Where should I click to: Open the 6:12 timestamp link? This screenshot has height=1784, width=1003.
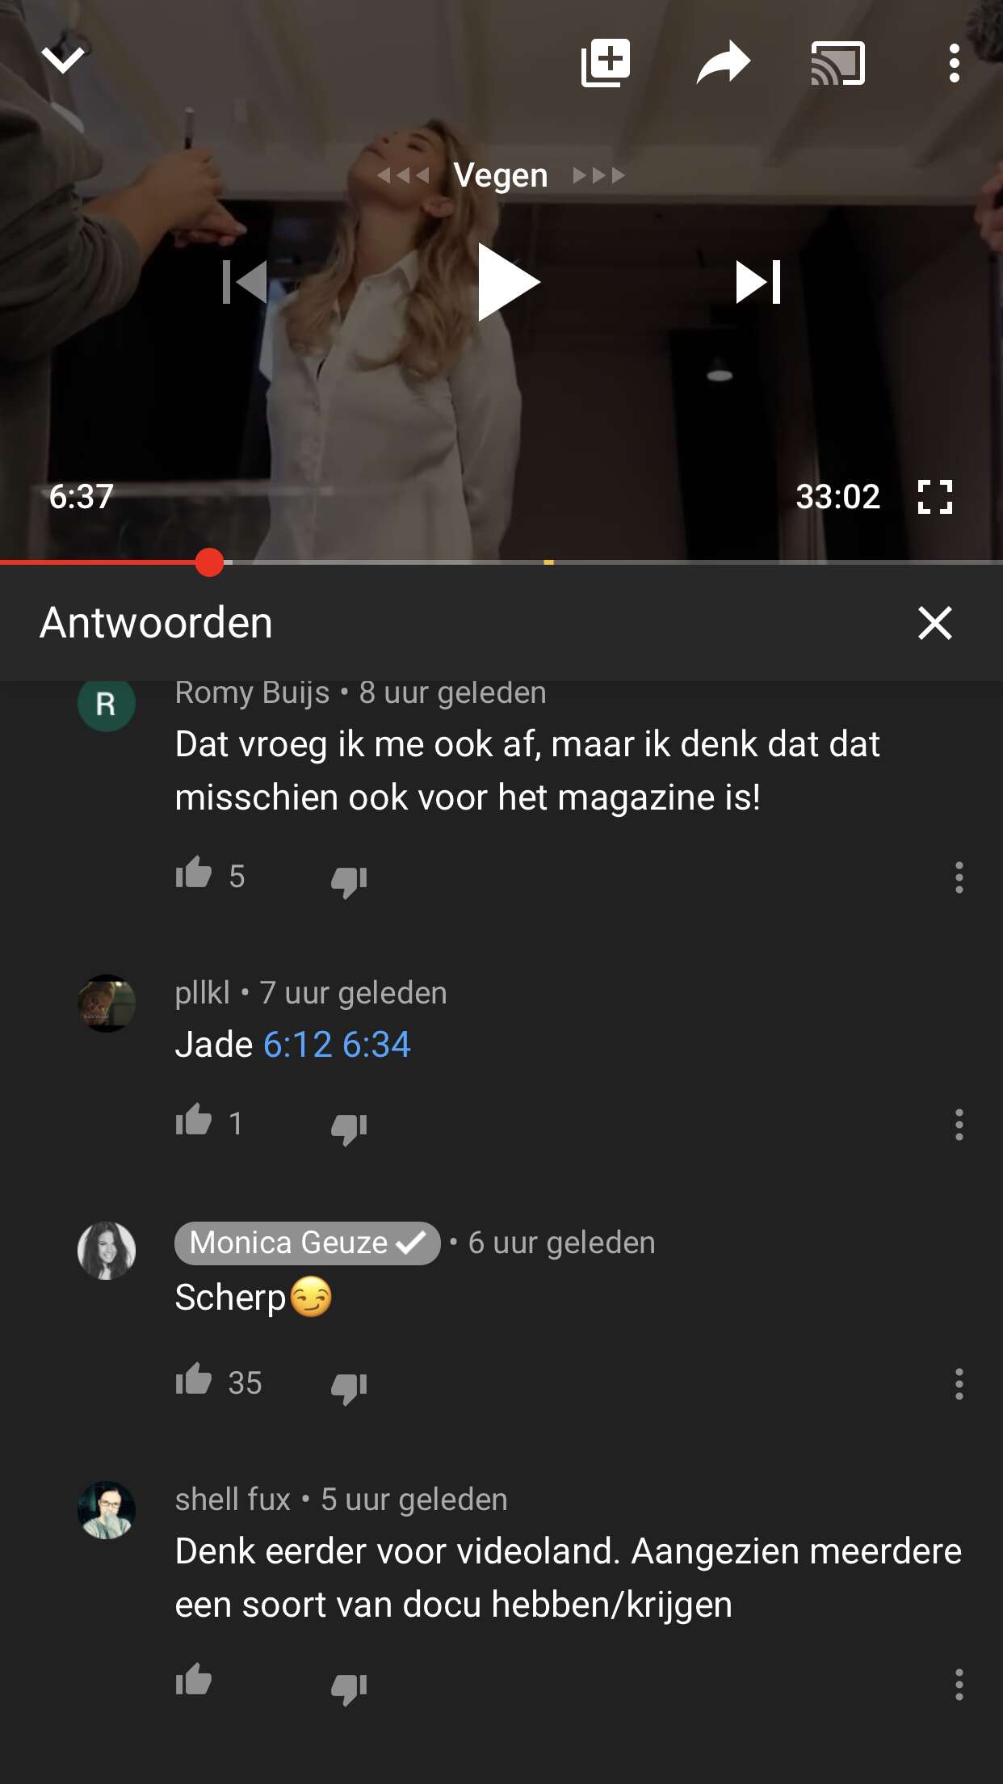(x=298, y=1045)
